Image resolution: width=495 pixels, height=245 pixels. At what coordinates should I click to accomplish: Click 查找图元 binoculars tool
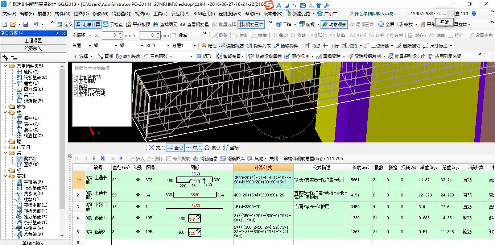coord(165,24)
